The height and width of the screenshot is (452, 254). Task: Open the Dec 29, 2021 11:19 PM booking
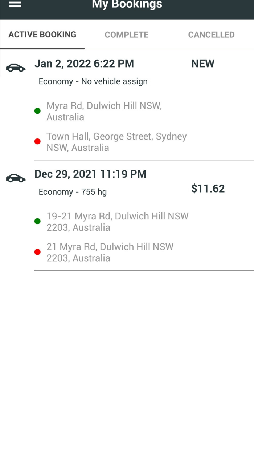(x=90, y=174)
